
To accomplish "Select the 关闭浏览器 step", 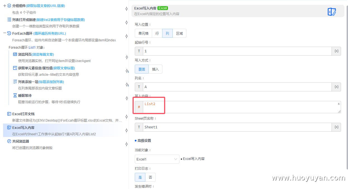I will pos(63,144).
